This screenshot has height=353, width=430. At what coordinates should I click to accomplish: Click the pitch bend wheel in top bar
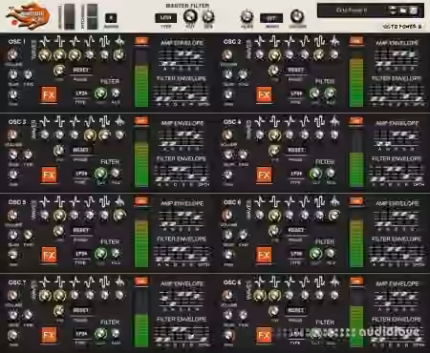(93, 16)
